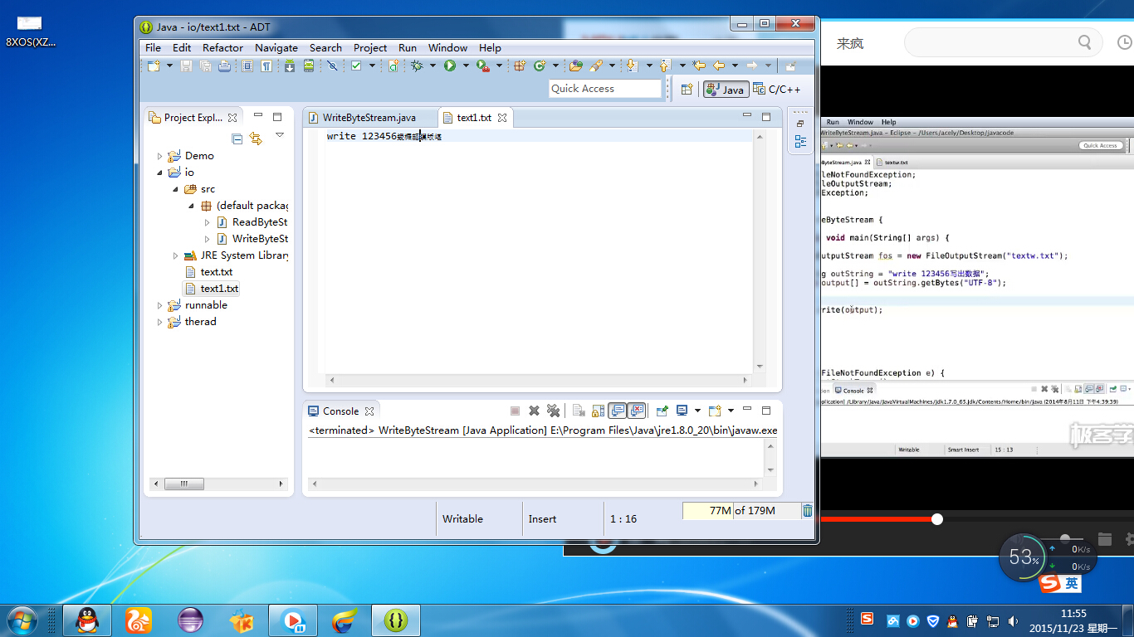Image resolution: width=1134 pixels, height=637 pixels.
Task: Click the Back navigation arrow
Action: 719,66
